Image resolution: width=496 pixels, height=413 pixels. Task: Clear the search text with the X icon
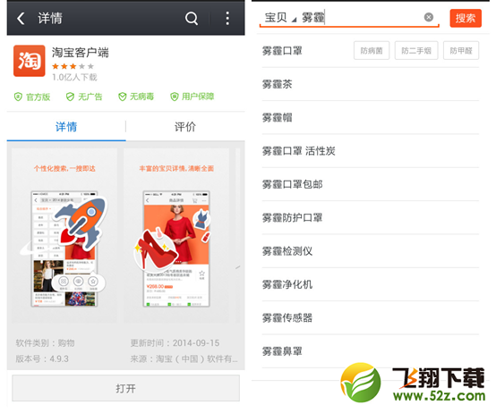pyautogui.click(x=429, y=17)
